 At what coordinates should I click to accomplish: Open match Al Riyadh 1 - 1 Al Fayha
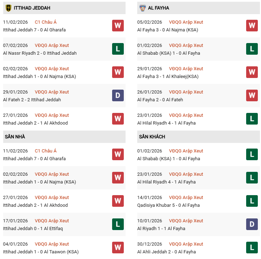pos(161,228)
